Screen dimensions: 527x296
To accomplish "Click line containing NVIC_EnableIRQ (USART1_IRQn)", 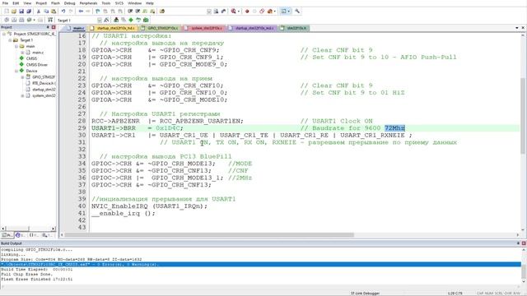I will point(149,206).
